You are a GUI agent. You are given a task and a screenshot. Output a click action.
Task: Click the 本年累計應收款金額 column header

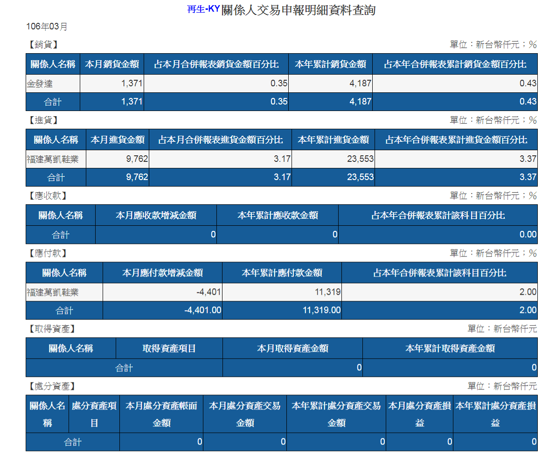[278, 216]
